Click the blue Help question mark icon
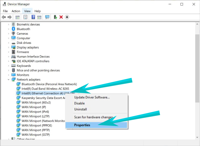 [33, 17]
